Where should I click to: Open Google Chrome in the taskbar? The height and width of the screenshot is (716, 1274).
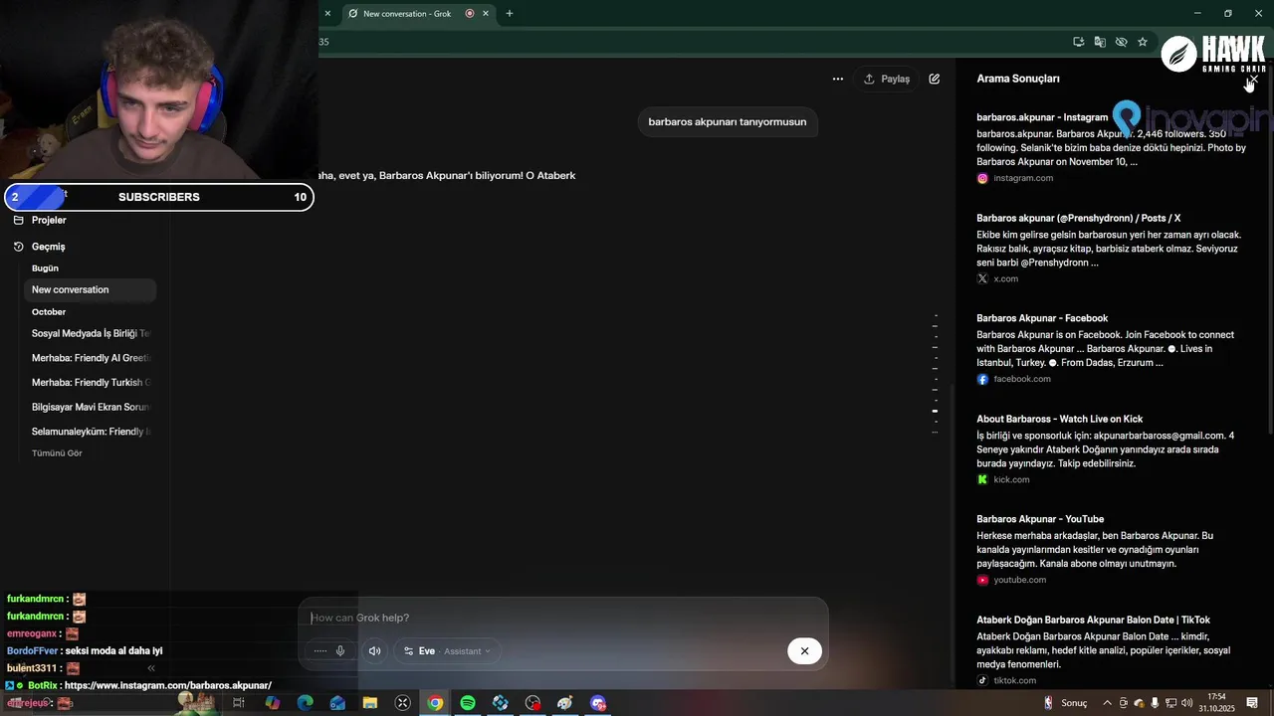435,703
